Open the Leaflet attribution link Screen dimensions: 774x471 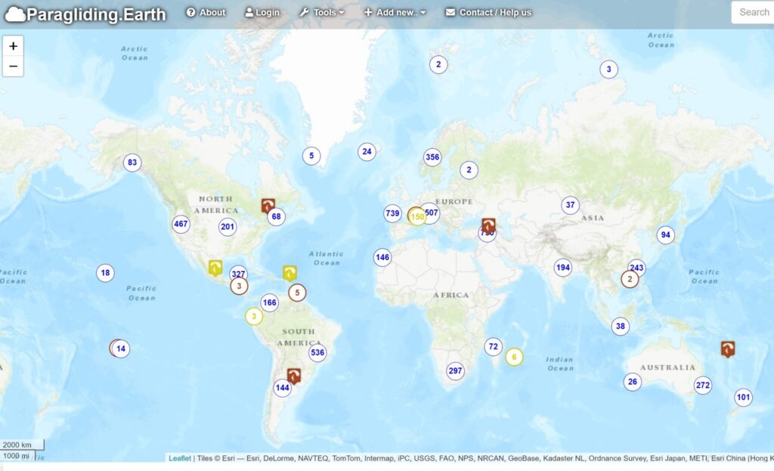(180, 458)
